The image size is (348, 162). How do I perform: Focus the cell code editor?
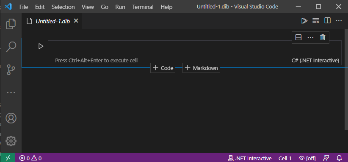pyautogui.click(x=194, y=49)
